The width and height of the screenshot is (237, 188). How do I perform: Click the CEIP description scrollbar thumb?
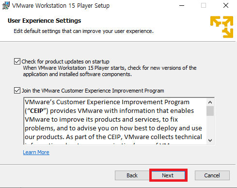pos(210,111)
